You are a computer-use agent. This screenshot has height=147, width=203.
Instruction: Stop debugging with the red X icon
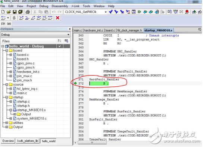57,18
